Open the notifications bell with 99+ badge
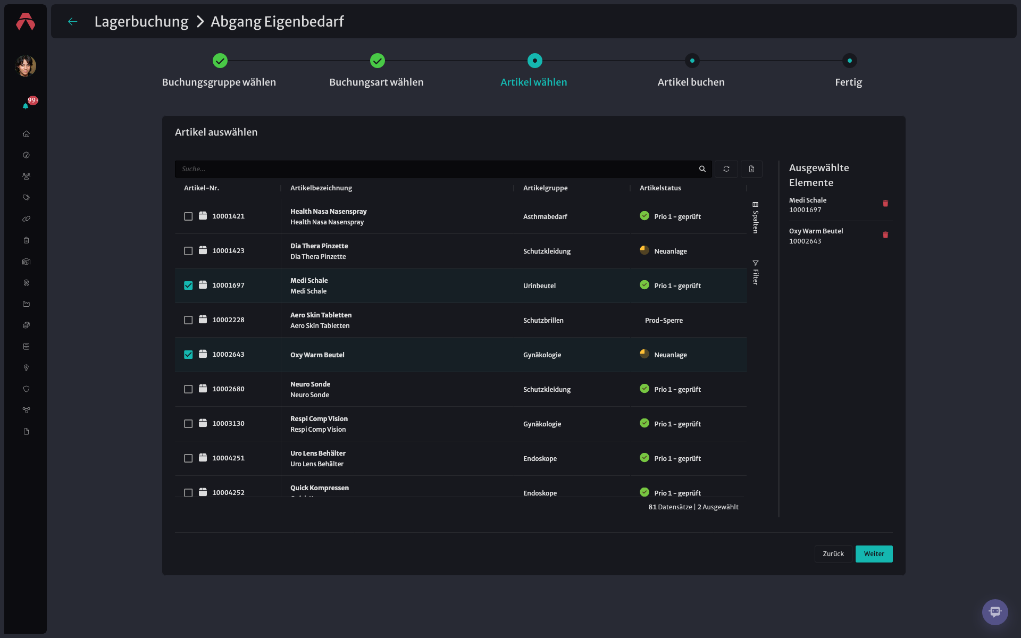 [26, 106]
